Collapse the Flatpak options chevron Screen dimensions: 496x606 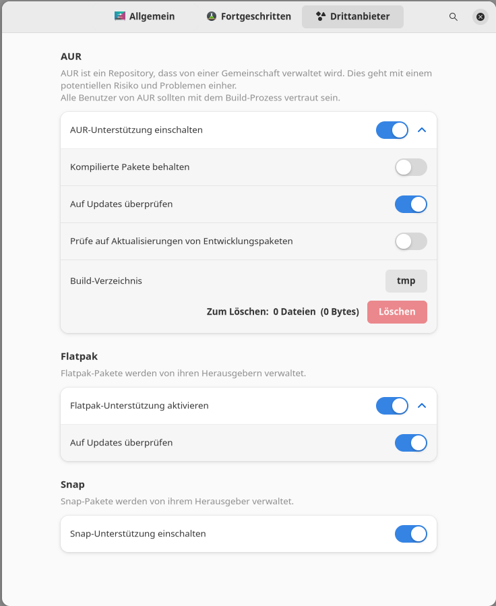(x=423, y=406)
